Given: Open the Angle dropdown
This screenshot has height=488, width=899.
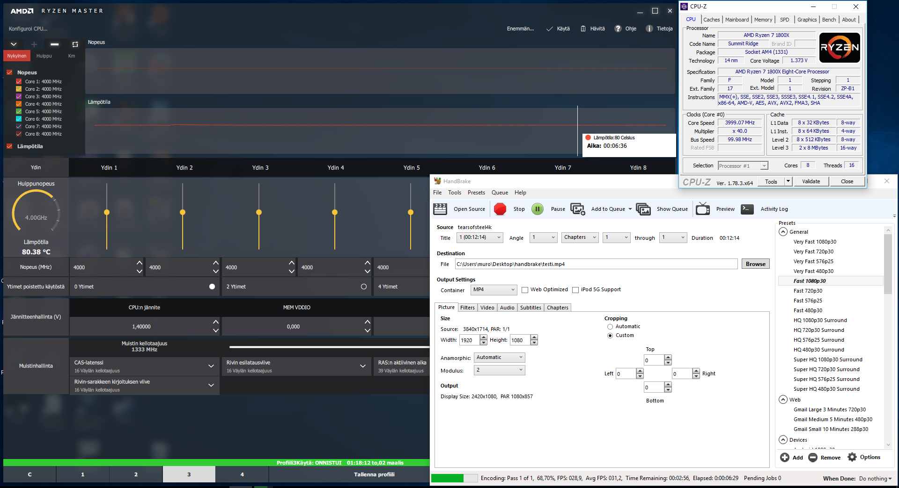Looking at the screenshot, I should (544, 237).
